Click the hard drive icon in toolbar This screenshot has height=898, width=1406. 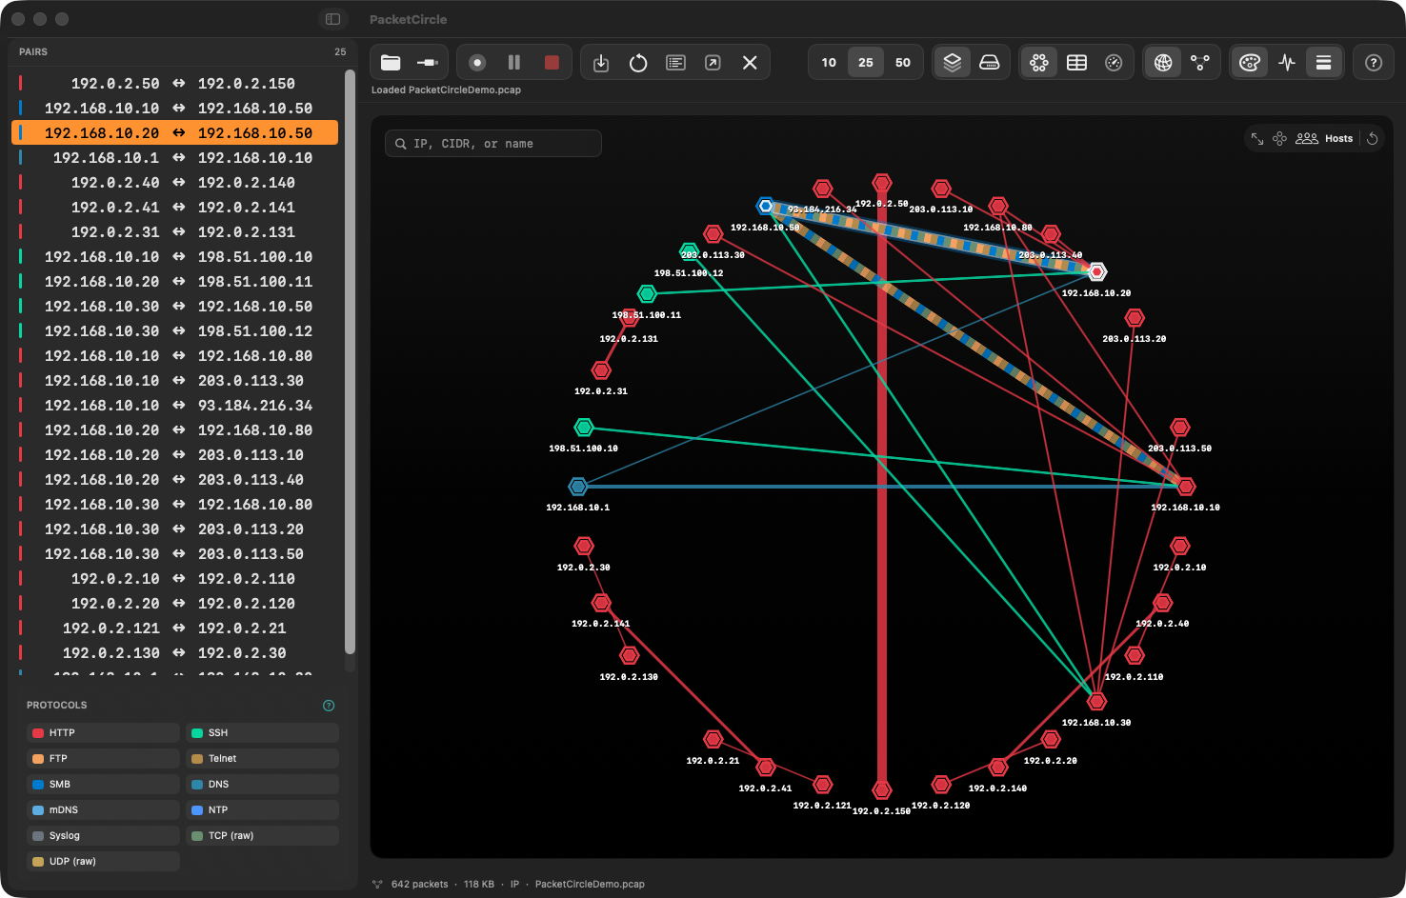click(x=990, y=63)
